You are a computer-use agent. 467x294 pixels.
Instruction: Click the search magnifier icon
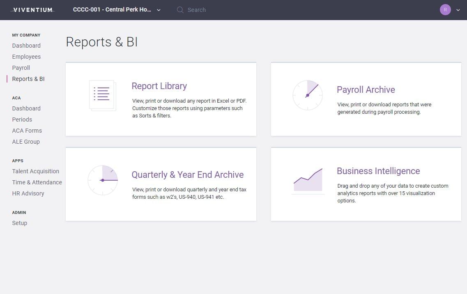tap(180, 10)
